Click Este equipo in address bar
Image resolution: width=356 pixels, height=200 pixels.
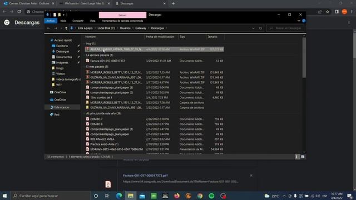[x=85, y=28]
